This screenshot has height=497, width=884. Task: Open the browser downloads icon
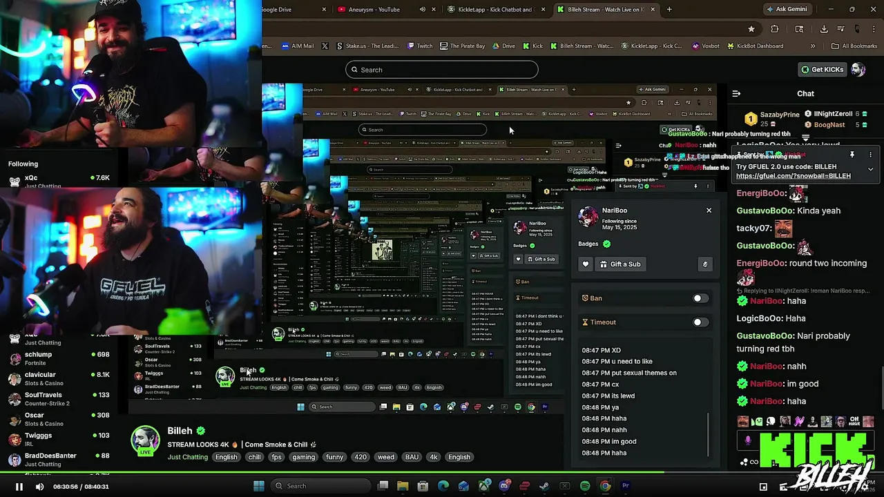[x=824, y=29]
